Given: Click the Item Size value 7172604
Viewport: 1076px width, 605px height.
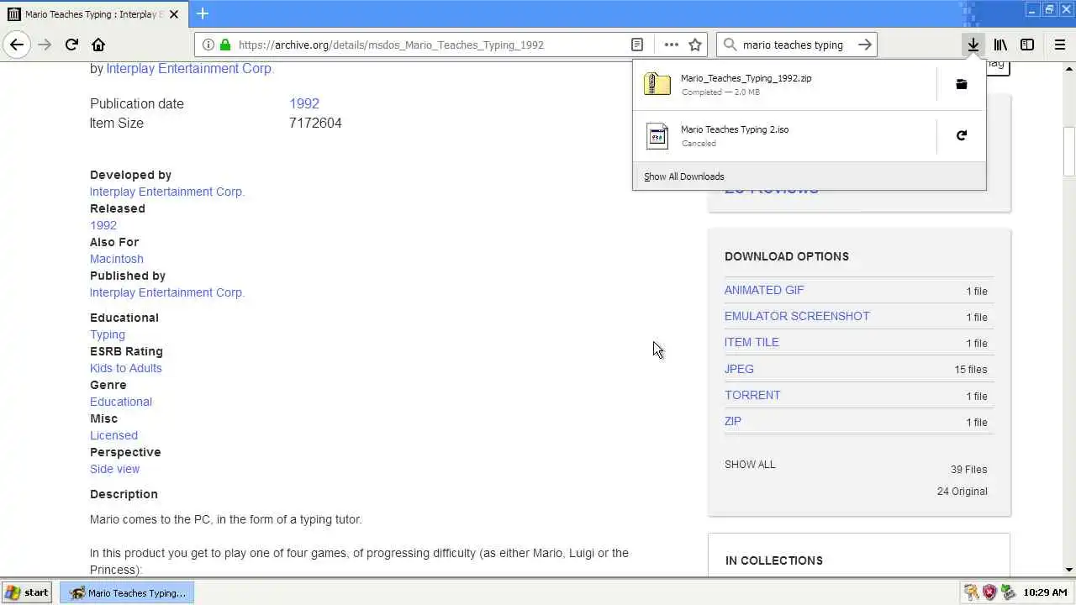Looking at the screenshot, I should 315,123.
